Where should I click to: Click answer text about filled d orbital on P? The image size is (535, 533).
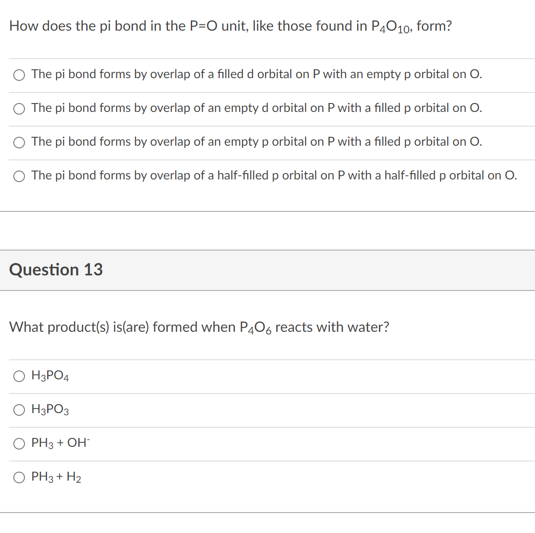pos(257,74)
